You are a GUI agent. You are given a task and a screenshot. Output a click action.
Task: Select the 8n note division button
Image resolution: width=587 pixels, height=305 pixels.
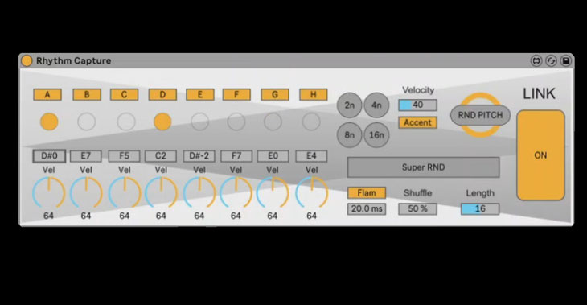tap(349, 135)
